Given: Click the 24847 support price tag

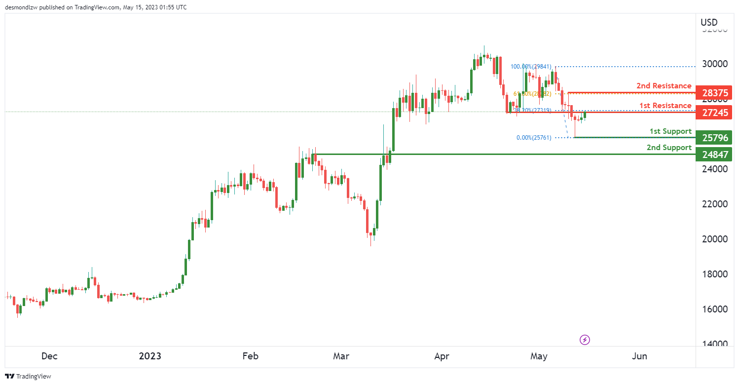Looking at the screenshot, I should 713,155.
